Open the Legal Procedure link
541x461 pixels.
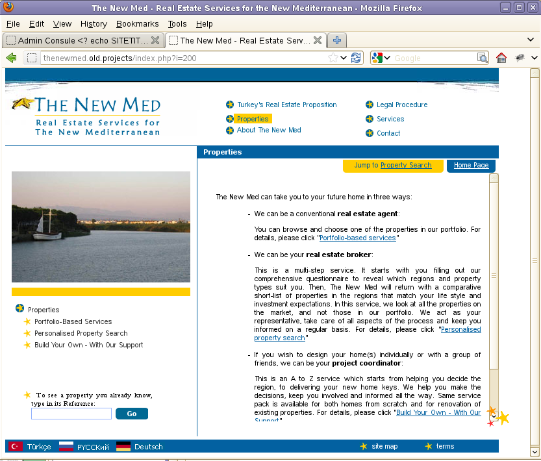click(402, 105)
